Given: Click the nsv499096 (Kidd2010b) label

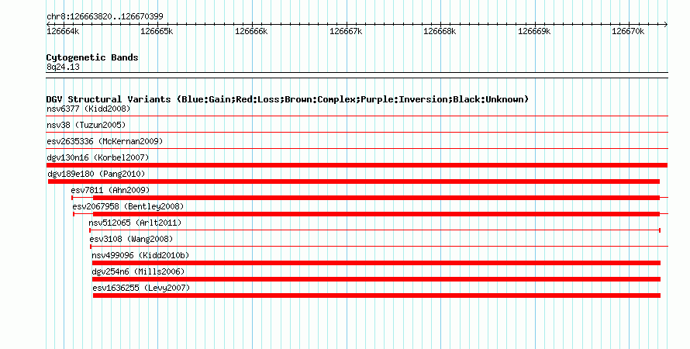Looking at the screenshot, I should point(140,255).
